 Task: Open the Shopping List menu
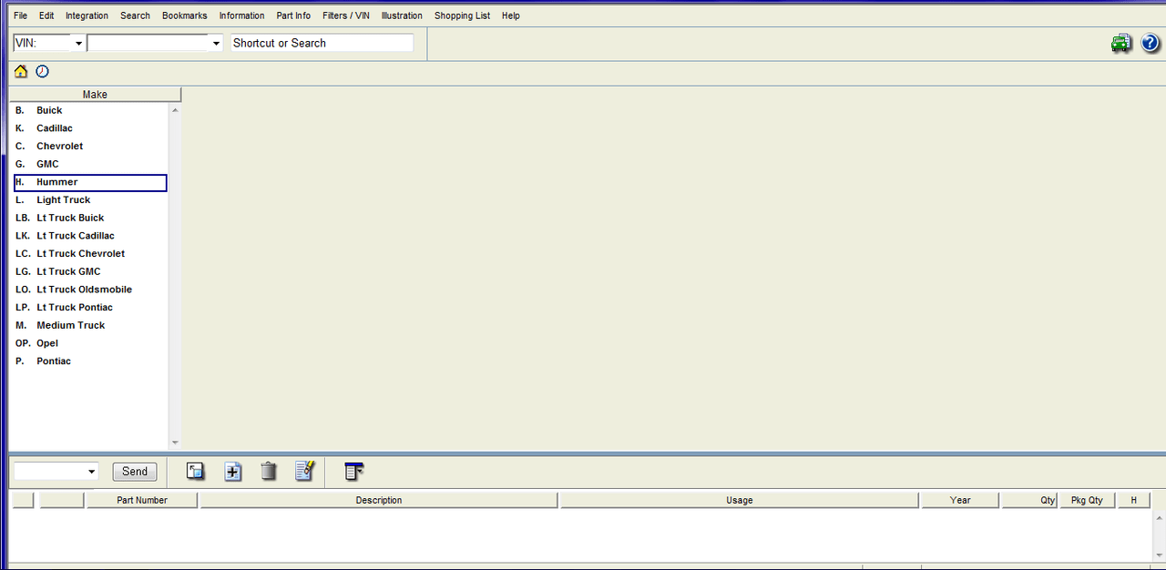462,15
